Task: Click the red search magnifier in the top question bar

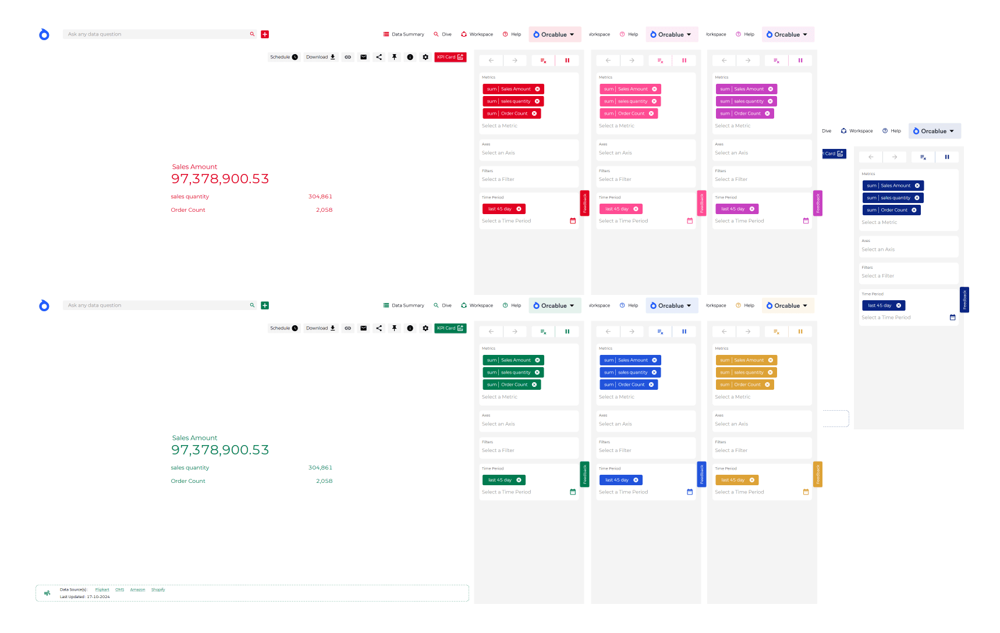Action: 252,34
